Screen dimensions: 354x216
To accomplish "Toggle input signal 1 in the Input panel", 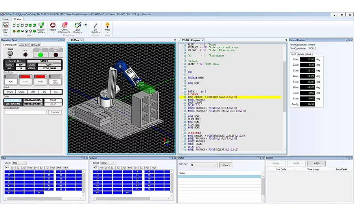I will point(9,172).
